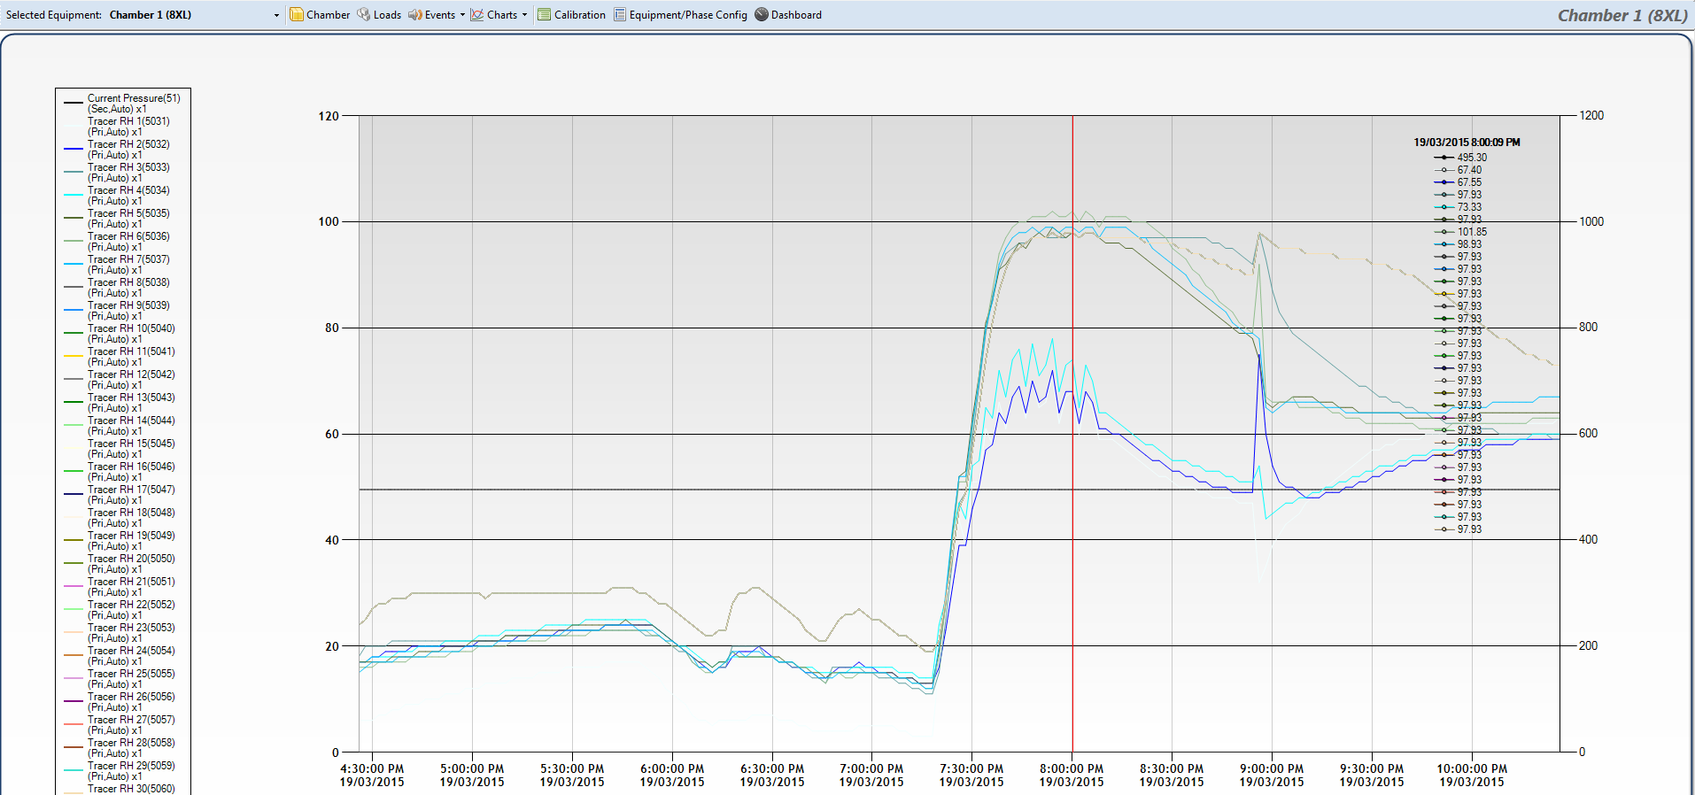This screenshot has width=1695, height=795.
Task: Open the Dashboard gauge icon
Action: pyautogui.click(x=762, y=15)
